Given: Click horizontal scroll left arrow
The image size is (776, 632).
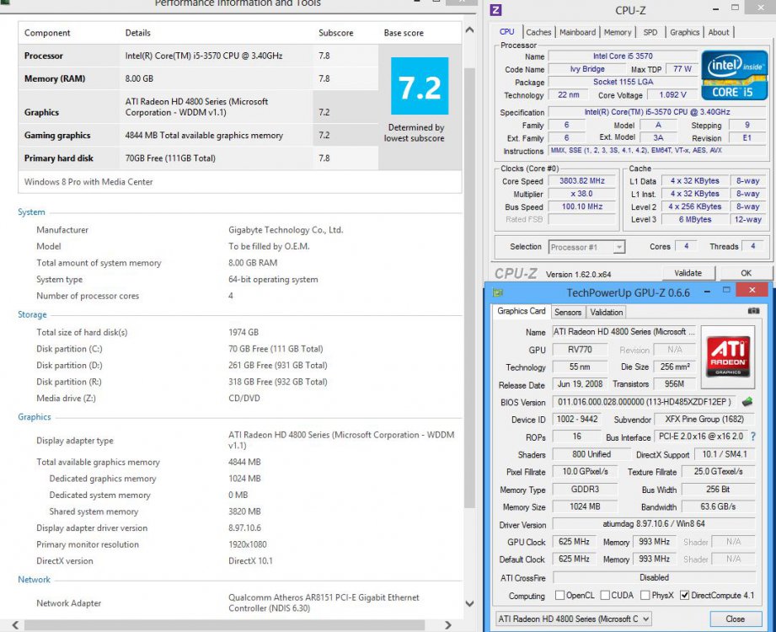Looking at the screenshot, I should 15,625.
